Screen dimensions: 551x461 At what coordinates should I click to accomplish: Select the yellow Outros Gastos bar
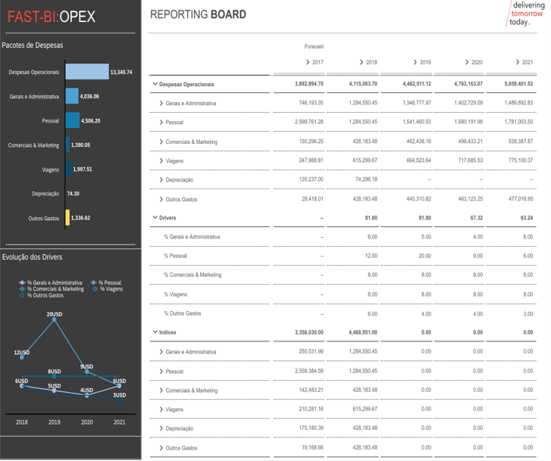click(x=67, y=218)
